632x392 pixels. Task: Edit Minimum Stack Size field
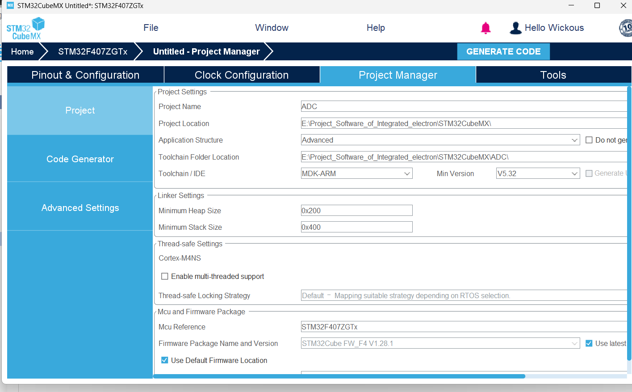point(356,227)
